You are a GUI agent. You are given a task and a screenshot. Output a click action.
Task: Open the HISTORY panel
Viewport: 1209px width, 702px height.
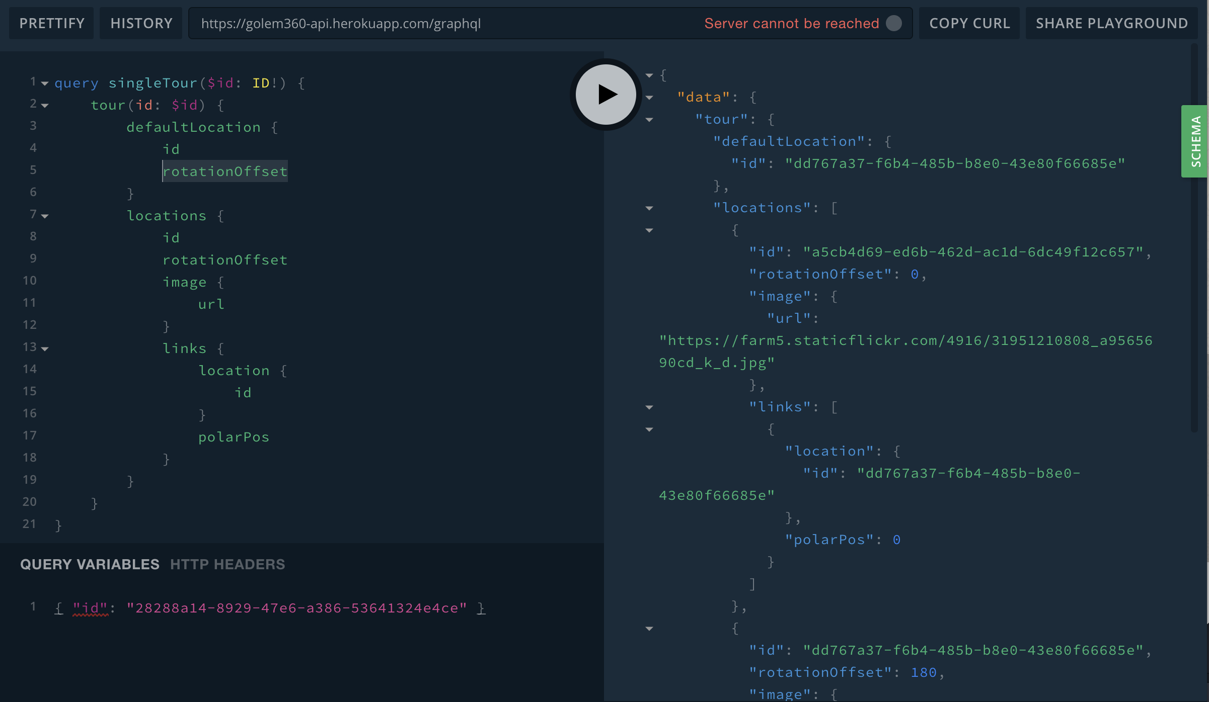(140, 23)
